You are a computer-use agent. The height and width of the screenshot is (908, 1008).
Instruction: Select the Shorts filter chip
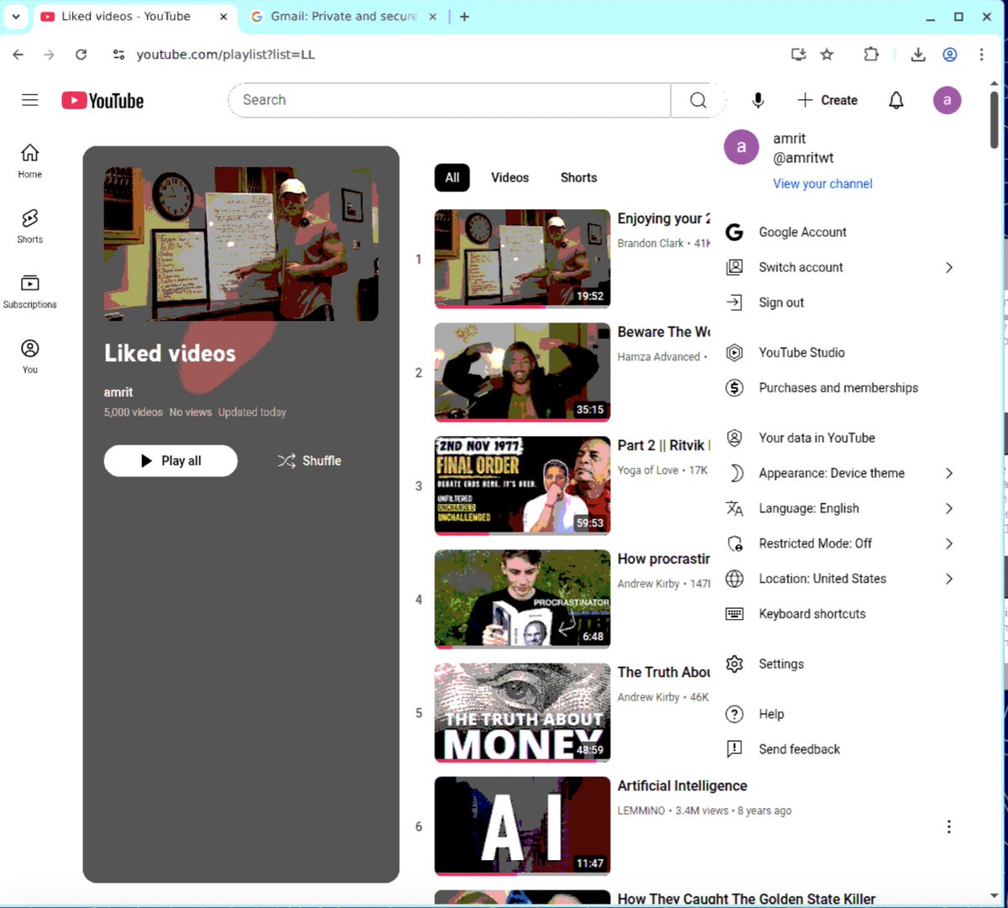579,177
